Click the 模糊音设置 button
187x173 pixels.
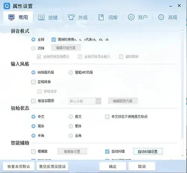click(72, 151)
